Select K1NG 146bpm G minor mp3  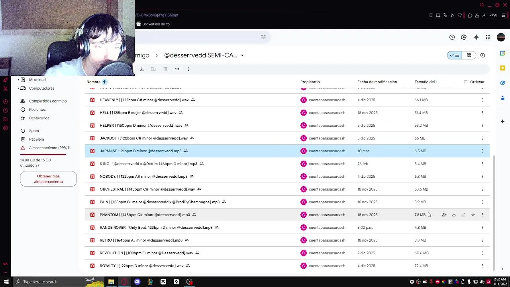pos(287,164)
